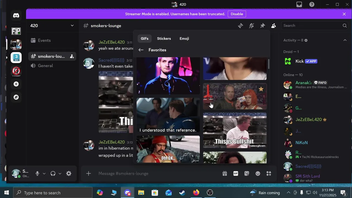The image size is (352, 198).
Task: Open JeZzEBeL420 in member list
Action: (x=315, y=120)
